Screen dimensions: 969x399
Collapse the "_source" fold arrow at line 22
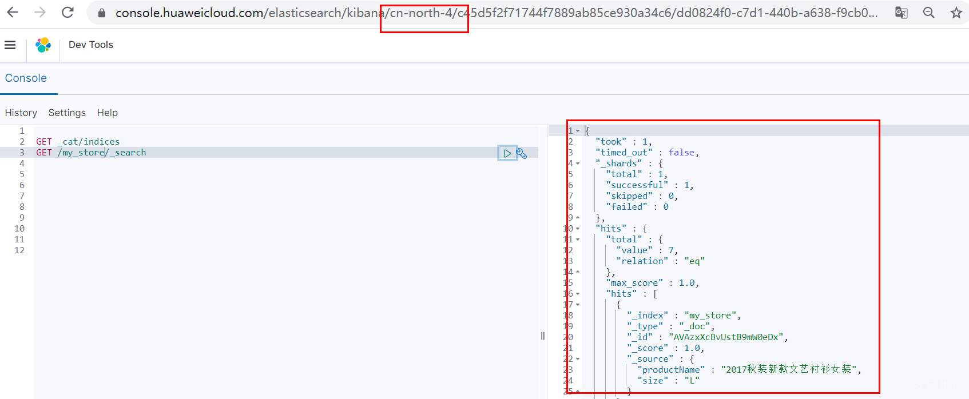[578, 359]
